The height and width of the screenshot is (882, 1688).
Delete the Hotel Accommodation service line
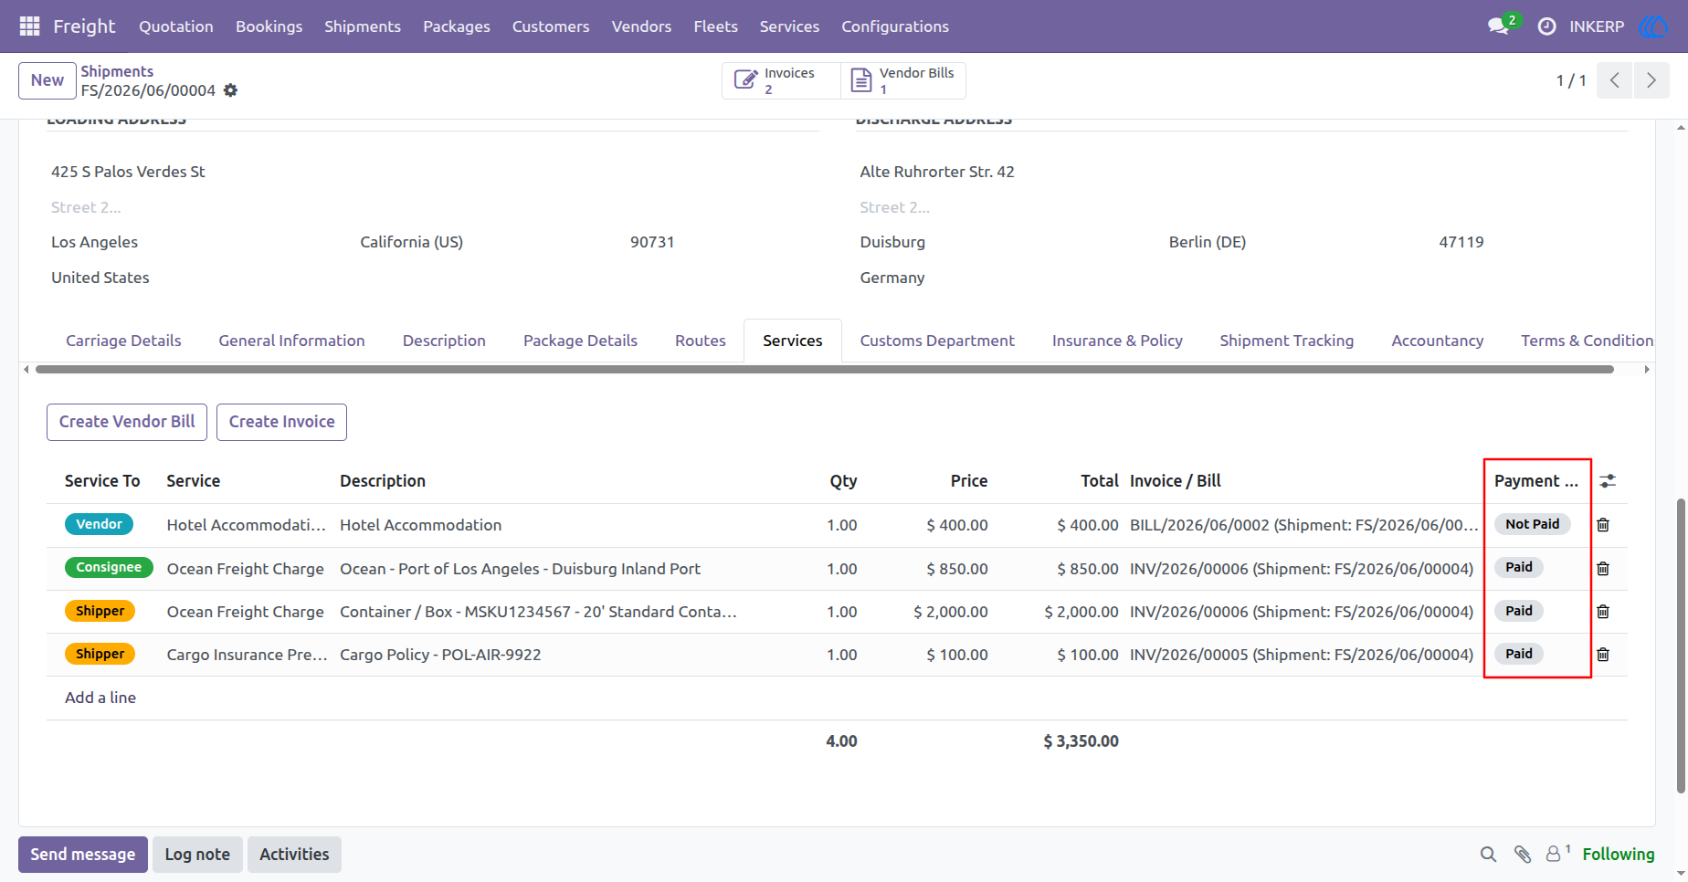[x=1603, y=525]
